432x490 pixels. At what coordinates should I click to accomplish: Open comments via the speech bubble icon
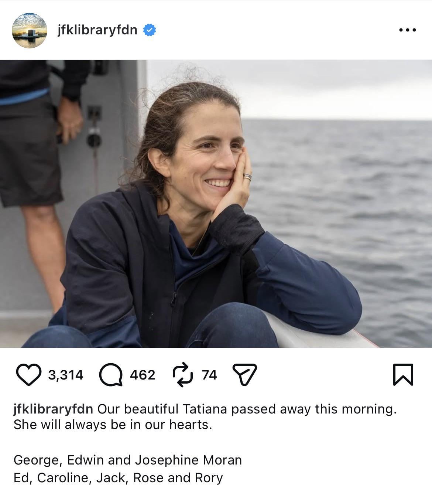pos(111,375)
